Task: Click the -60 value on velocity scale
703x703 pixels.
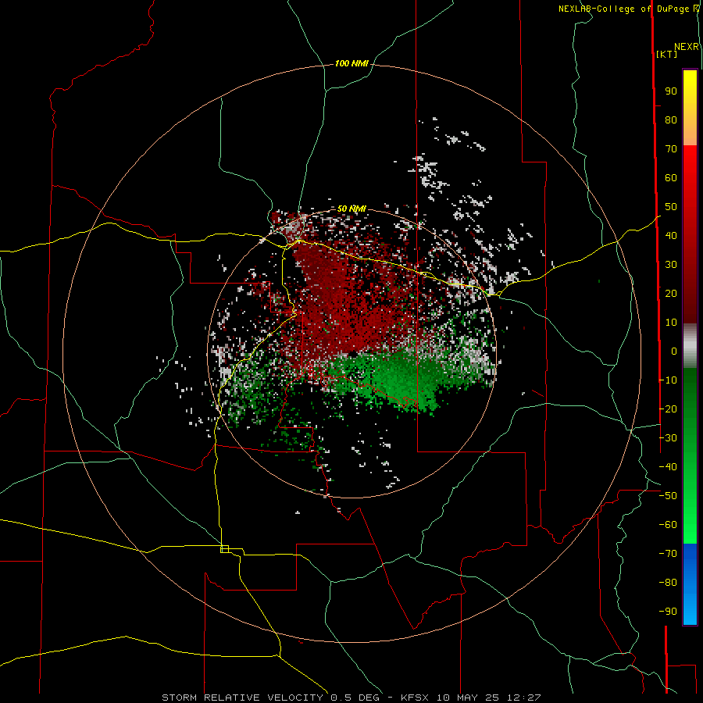Action: click(668, 525)
